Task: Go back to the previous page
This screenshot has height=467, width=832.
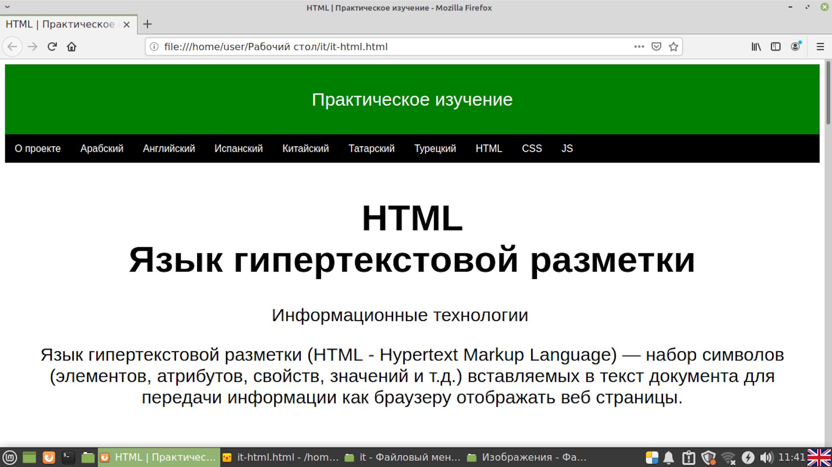Action: 12,46
